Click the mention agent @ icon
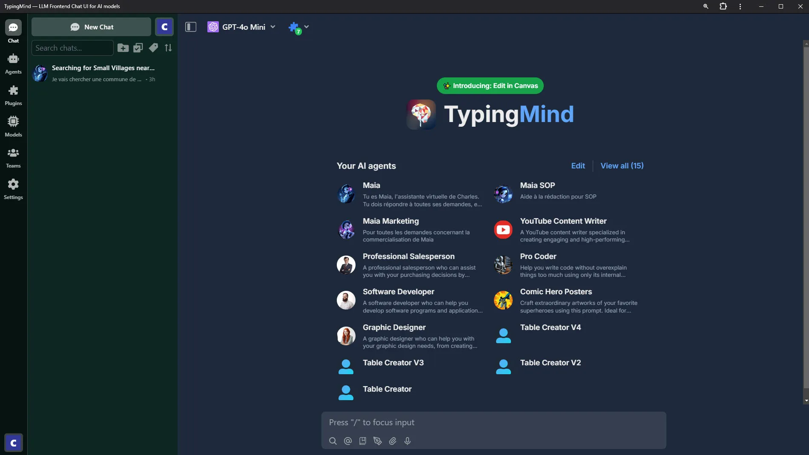Viewport: 809px width, 455px height. pyautogui.click(x=348, y=441)
